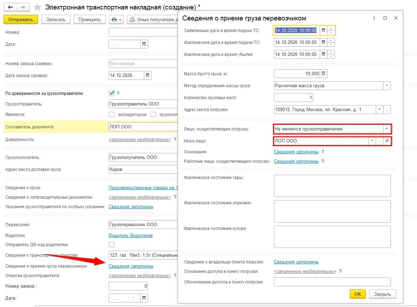Open calendar for Дата заказа (заявки)
Viewport: 417px width, 307px height.
coord(147,75)
